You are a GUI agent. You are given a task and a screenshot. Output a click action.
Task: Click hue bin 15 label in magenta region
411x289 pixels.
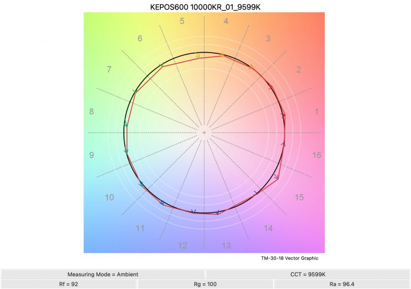tap(299, 197)
